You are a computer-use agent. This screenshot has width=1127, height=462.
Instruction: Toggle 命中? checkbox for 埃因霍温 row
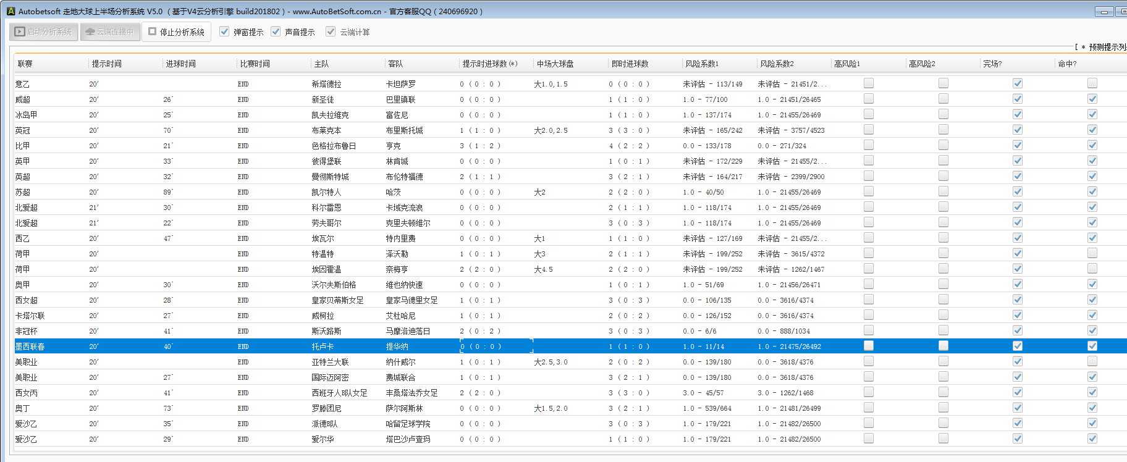[x=1092, y=269]
